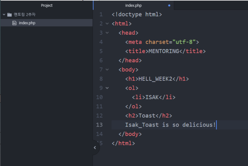Screen dimensions: 248x166
Task: Click the closing ol tag on line 11
Action: 133,106
